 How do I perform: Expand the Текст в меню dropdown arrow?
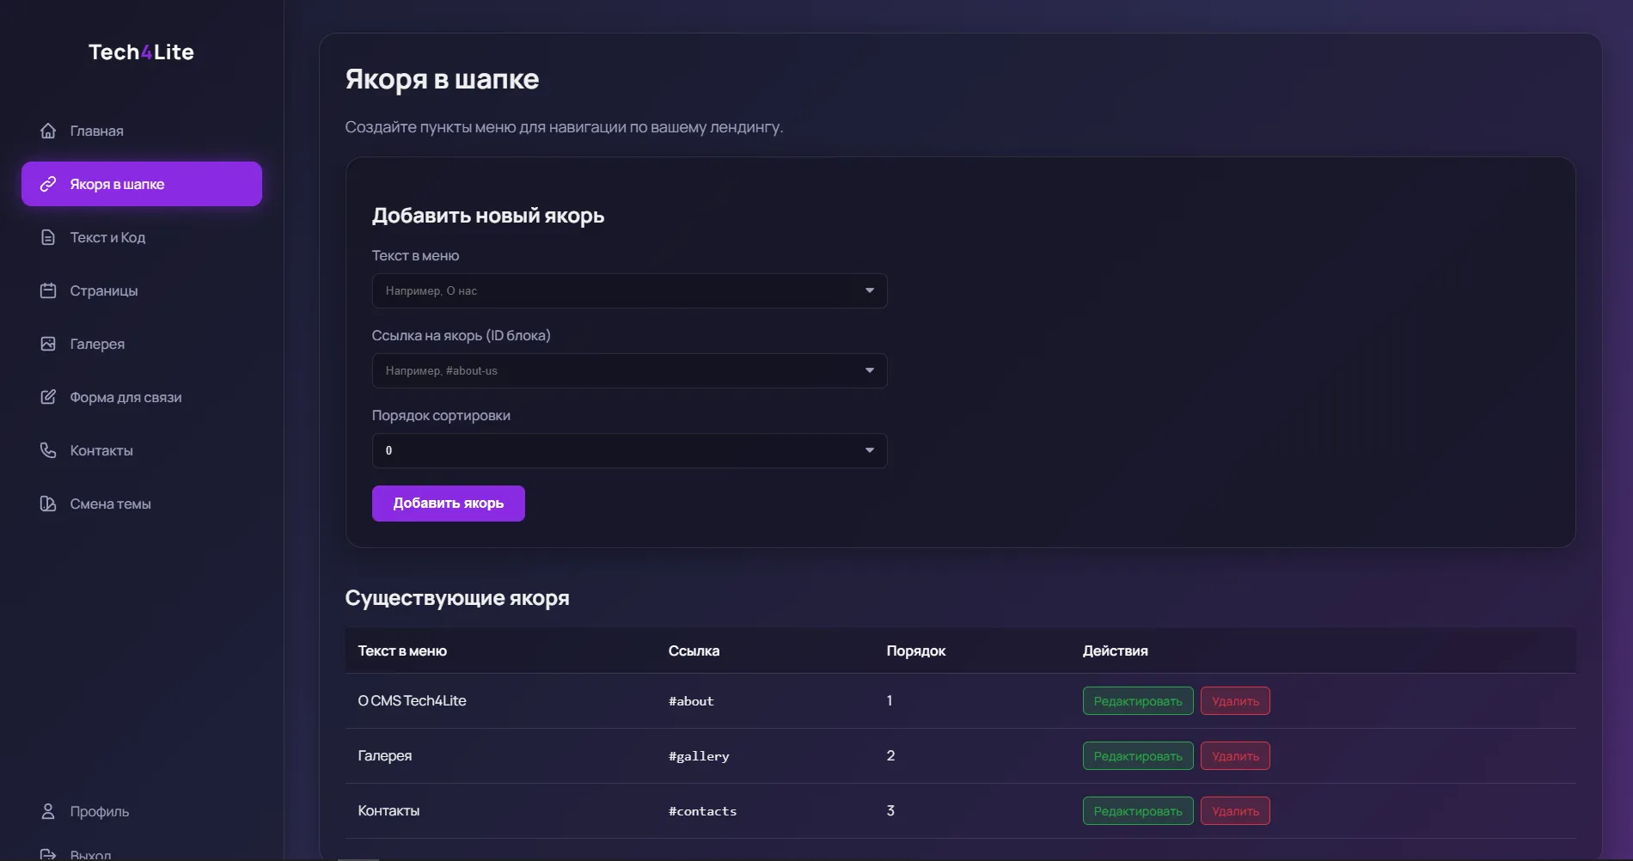869,290
